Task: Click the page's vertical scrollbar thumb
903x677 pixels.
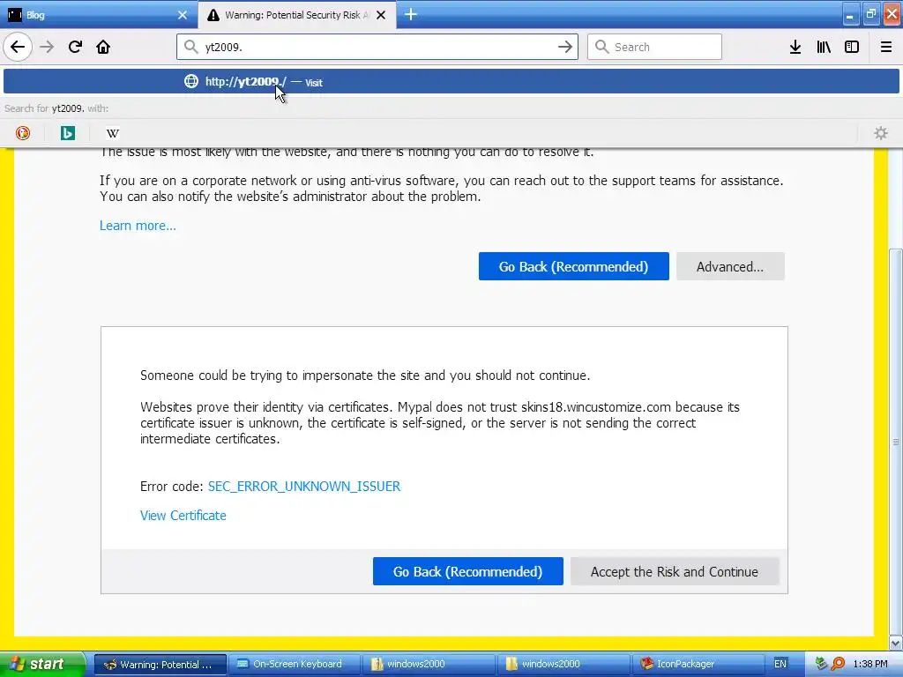Action: coord(896,442)
